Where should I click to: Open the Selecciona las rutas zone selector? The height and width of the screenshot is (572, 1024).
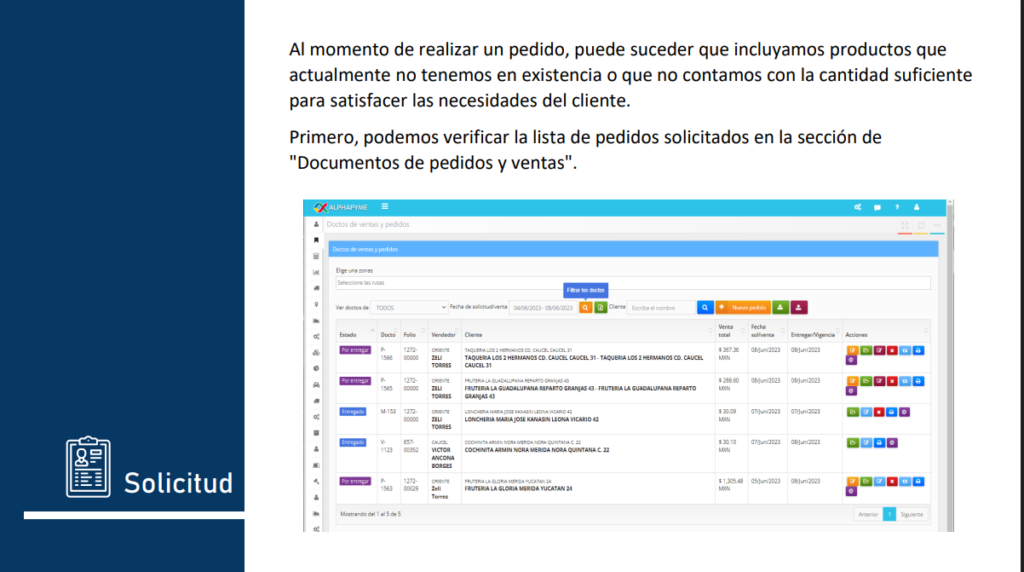pos(632,283)
